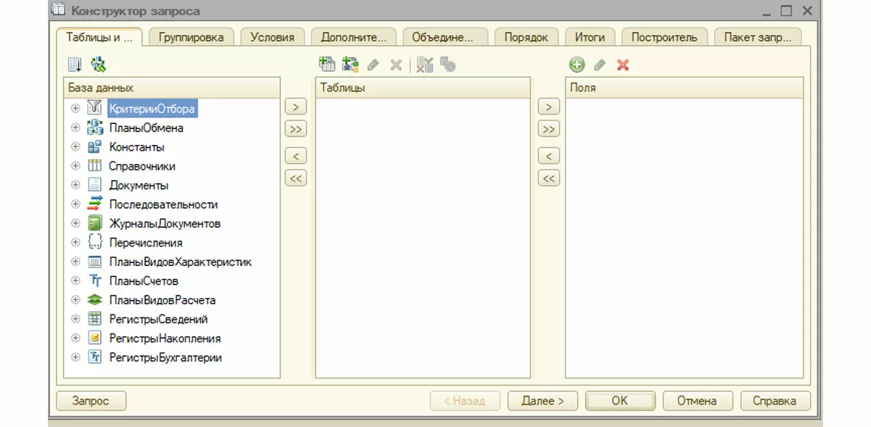Click the Перечисления braces icon
This screenshot has height=427, width=871.
coord(94,242)
